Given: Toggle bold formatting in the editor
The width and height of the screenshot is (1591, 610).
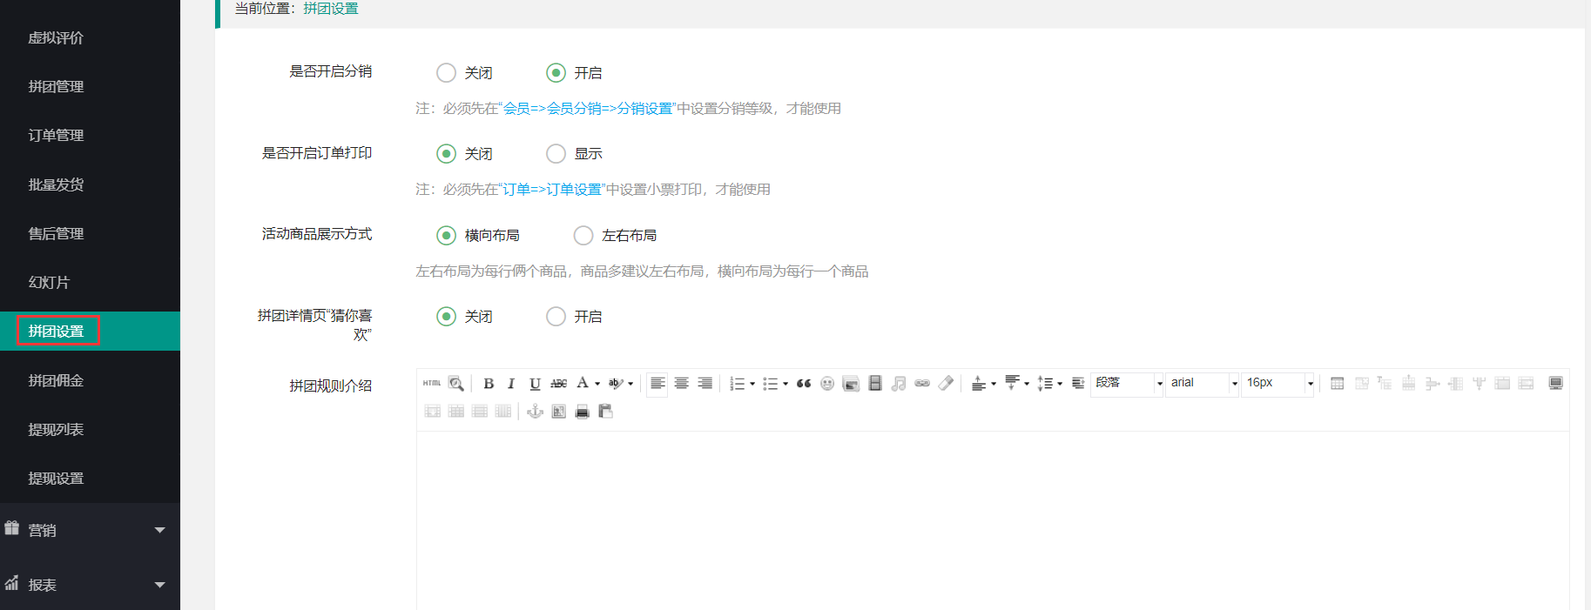Looking at the screenshot, I should 489,384.
